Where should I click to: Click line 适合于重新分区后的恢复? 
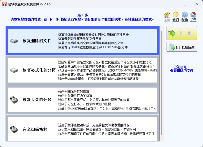click(75, 96)
